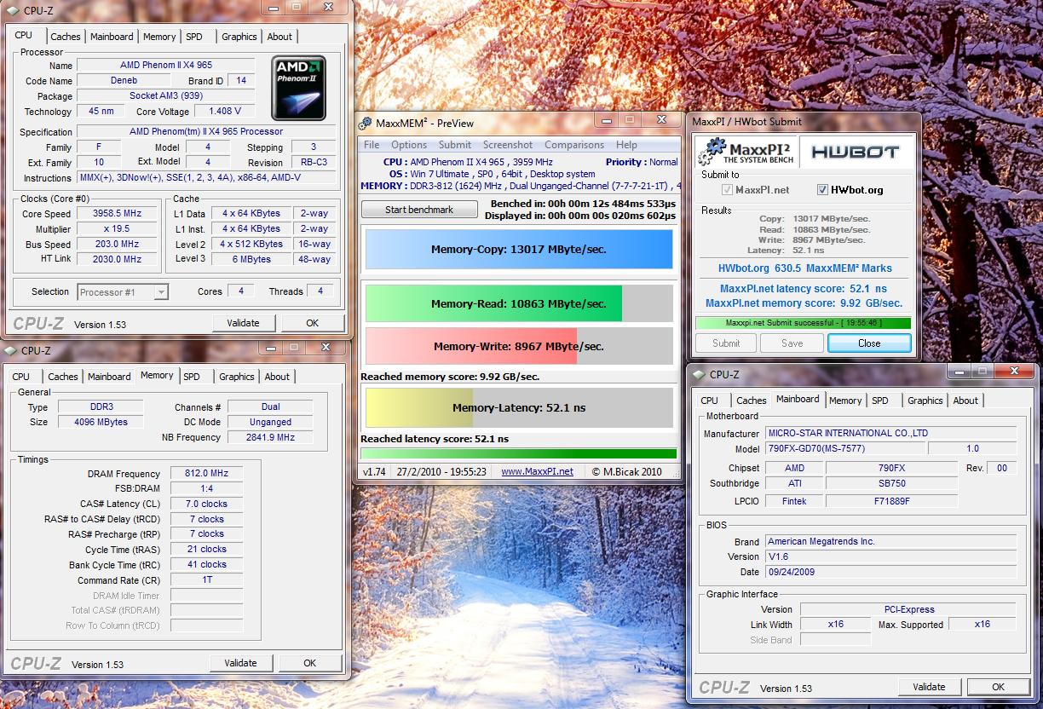1043x709 pixels.
Task: Click the Start benchmark button
Action: (419, 209)
